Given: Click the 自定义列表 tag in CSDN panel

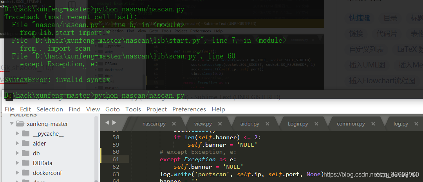Looking at the screenshot, I should (366, 49).
